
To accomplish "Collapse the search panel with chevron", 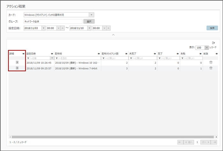I will (x=113, y=35).
